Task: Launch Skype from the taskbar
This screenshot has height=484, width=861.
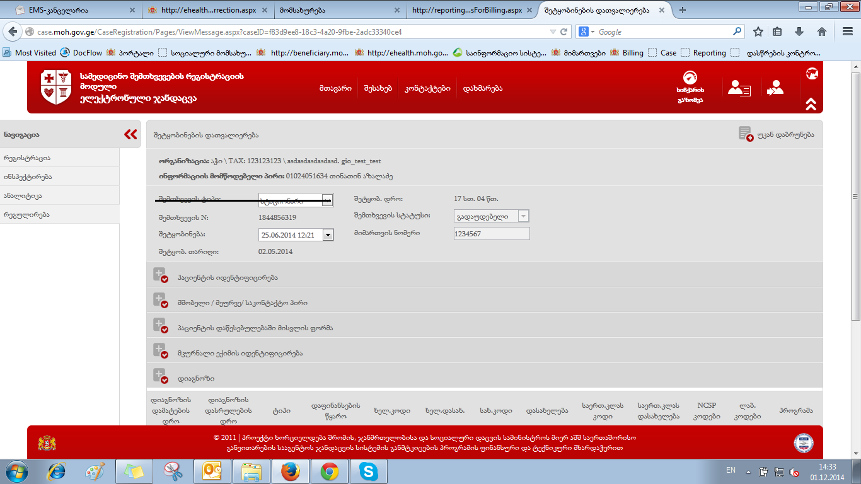Action: coord(367,471)
